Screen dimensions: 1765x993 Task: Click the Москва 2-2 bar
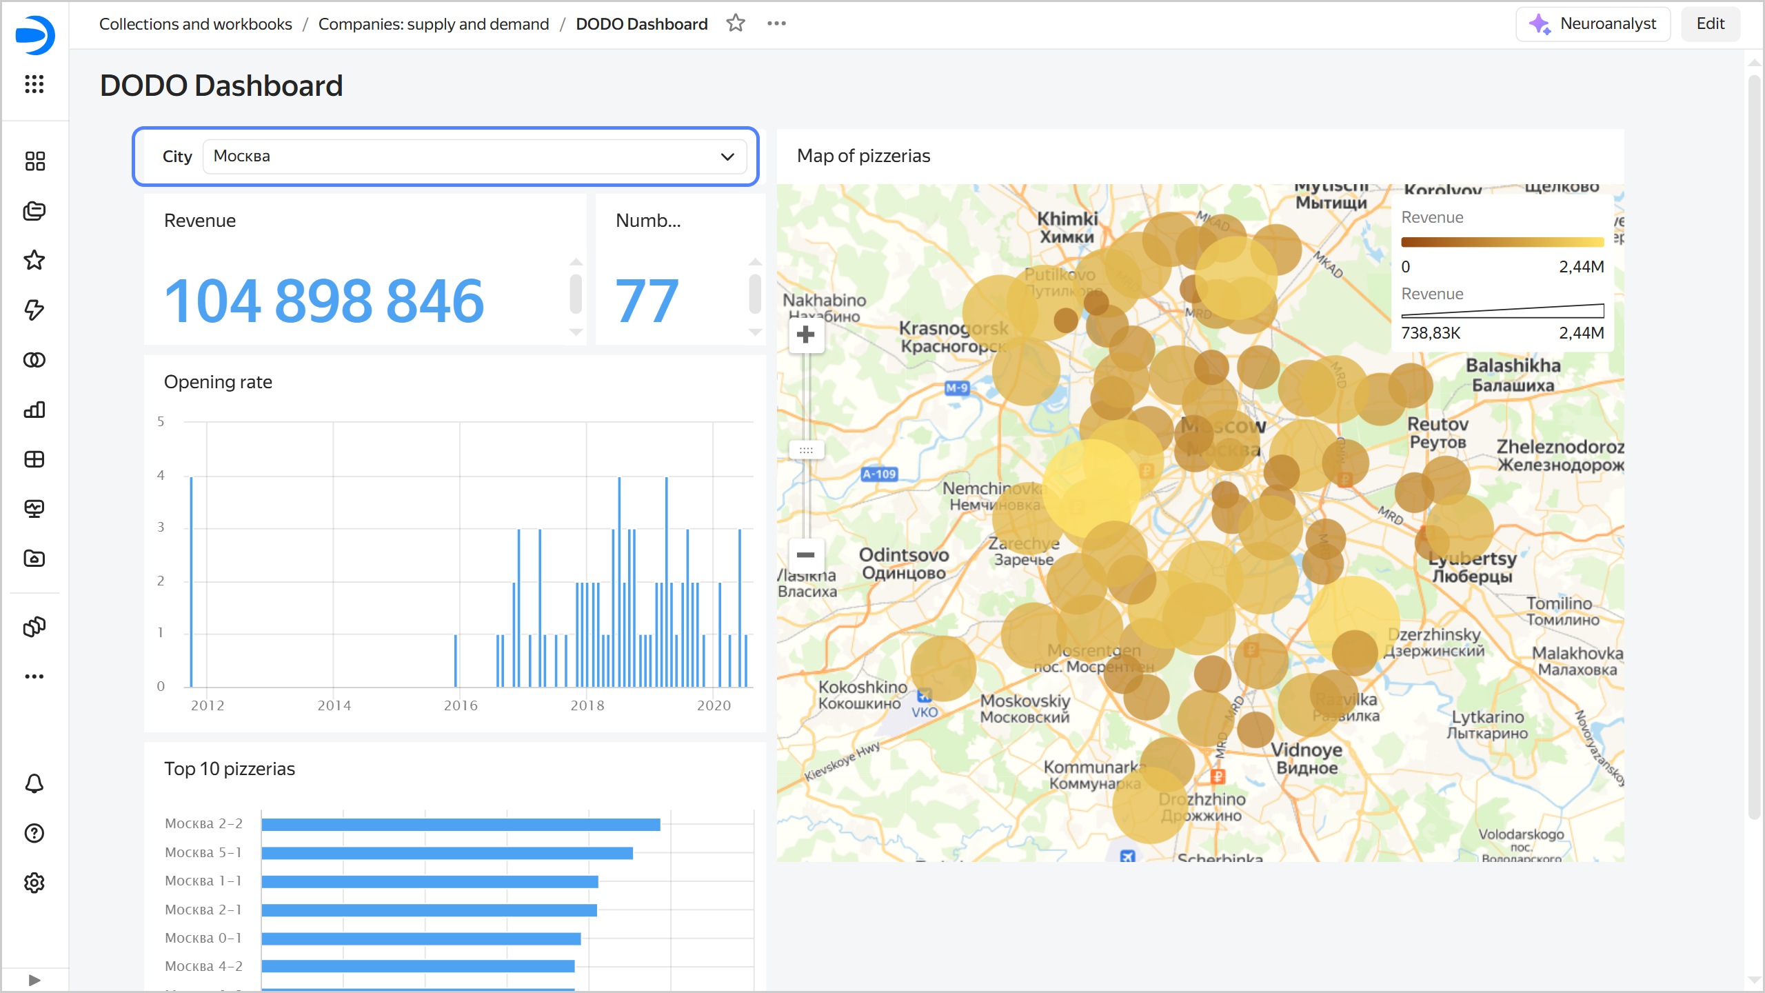pos(461,824)
